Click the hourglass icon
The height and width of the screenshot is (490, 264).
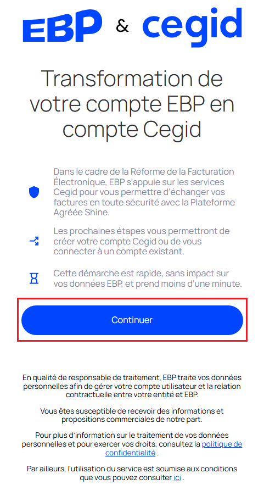[x=34, y=278]
